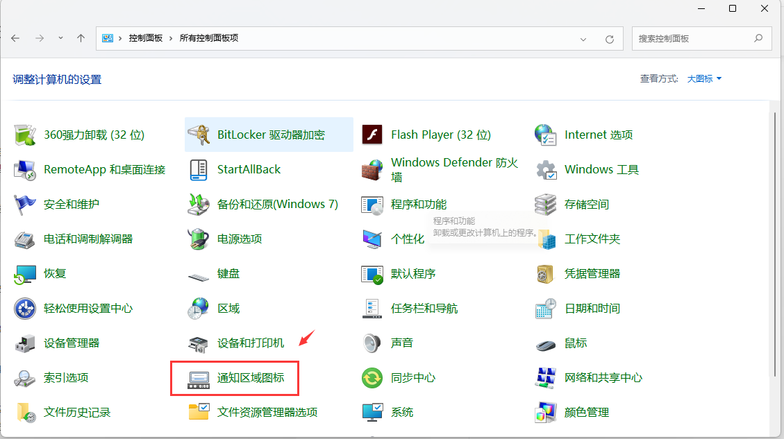Open the BitLocker 驱动器加密 icon
The width and height of the screenshot is (784, 439).
click(199, 135)
